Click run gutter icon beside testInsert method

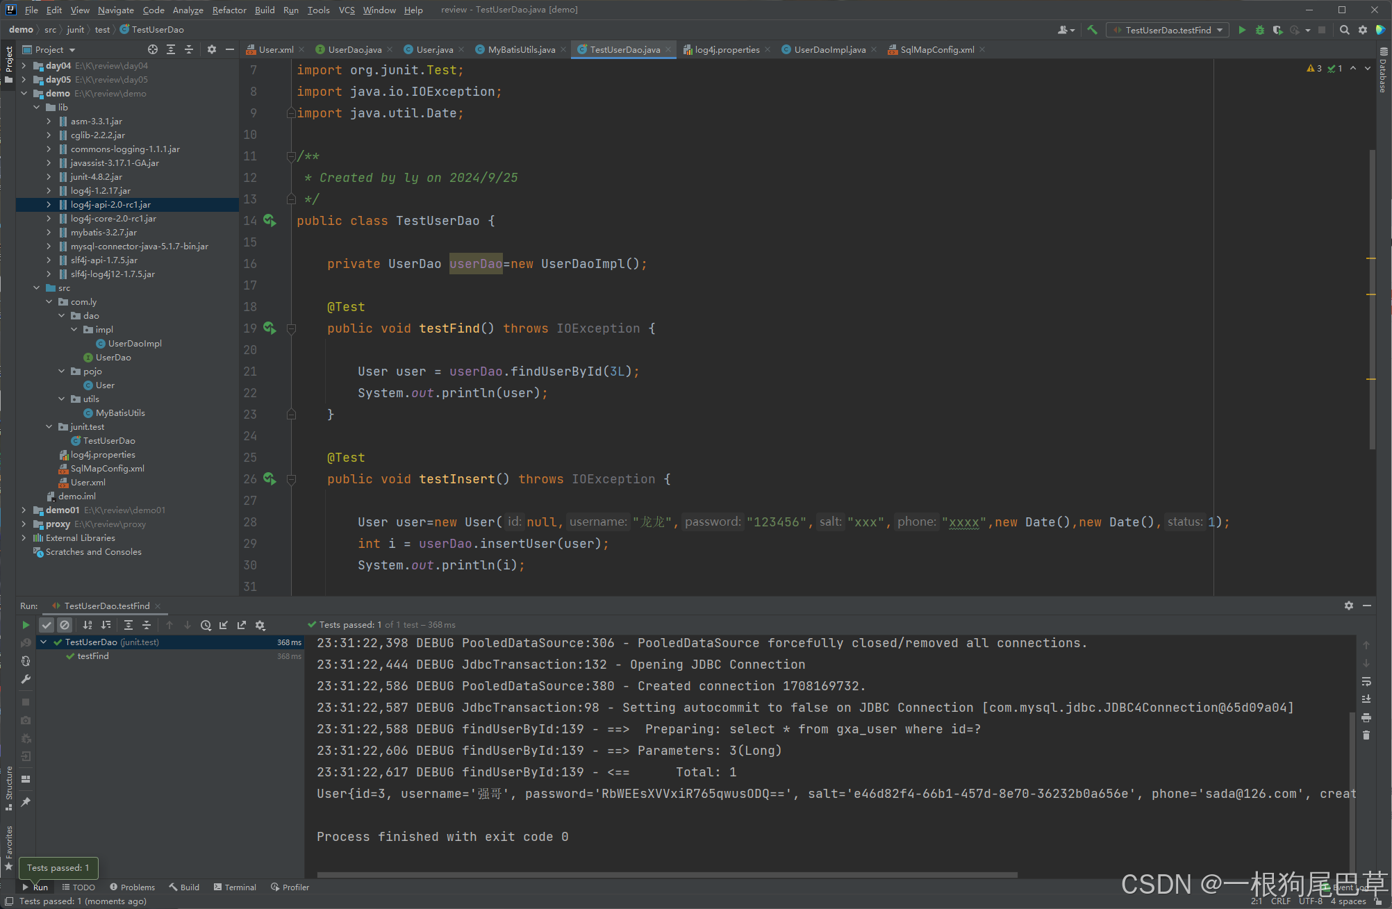pyautogui.click(x=270, y=479)
